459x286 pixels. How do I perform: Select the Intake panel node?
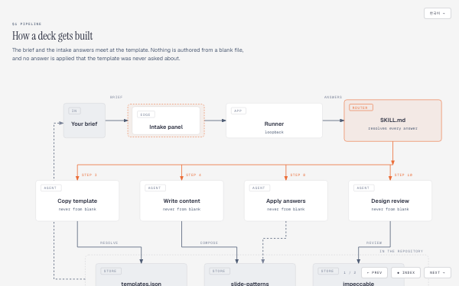pos(166,121)
